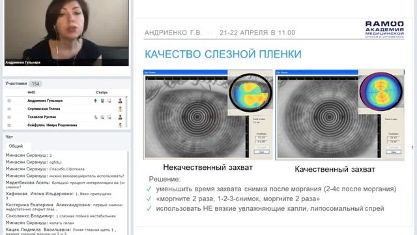Select participant name Тахавеев Руслан
Viewport: 417px width, 235px height.
[42, 117]
